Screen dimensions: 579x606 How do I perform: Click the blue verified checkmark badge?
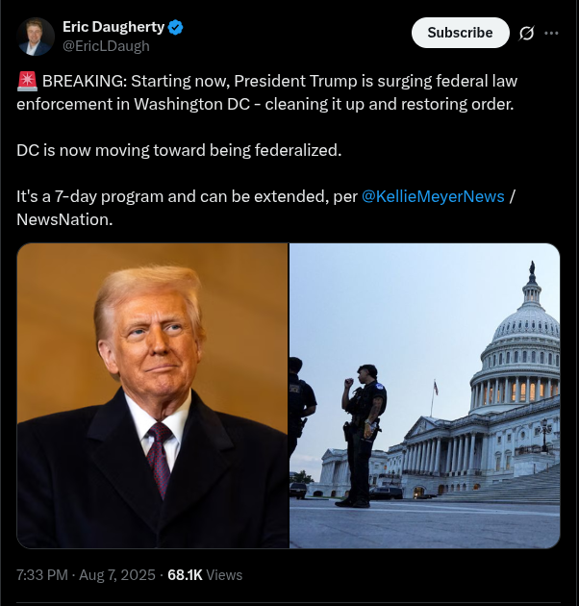[x=176, y=28]
